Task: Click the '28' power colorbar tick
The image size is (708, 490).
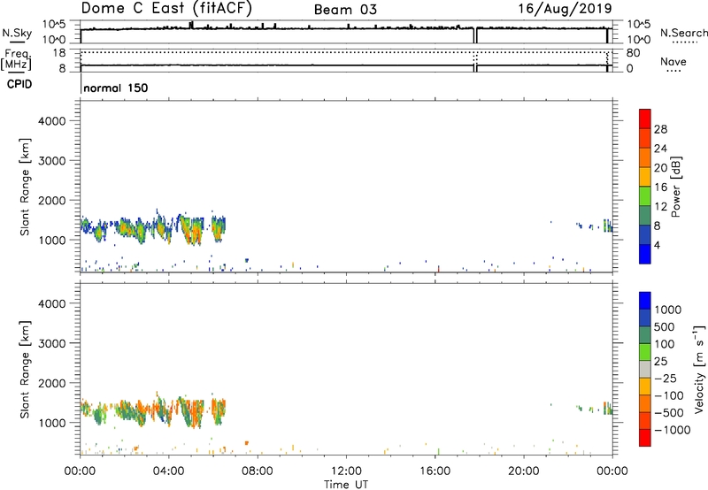Action: click(660, 129)
